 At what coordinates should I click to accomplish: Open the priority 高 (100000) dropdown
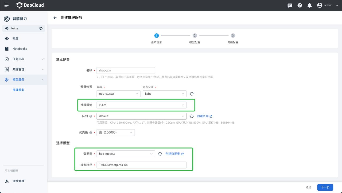point(115,132)
